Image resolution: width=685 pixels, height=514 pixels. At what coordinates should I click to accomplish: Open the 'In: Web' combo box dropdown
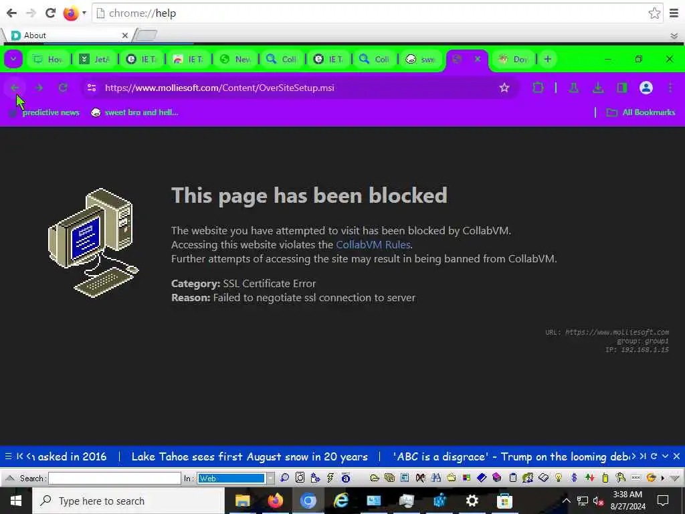click(270, 478)
